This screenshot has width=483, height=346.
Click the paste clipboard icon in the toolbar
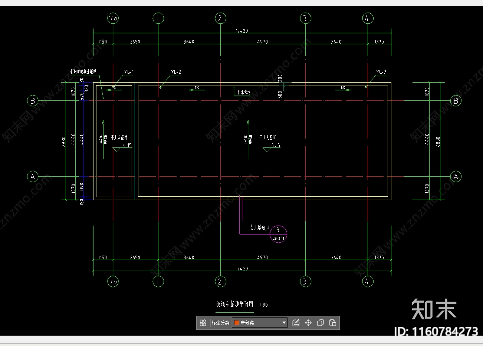pyautogui.click(x=333, y=323)
